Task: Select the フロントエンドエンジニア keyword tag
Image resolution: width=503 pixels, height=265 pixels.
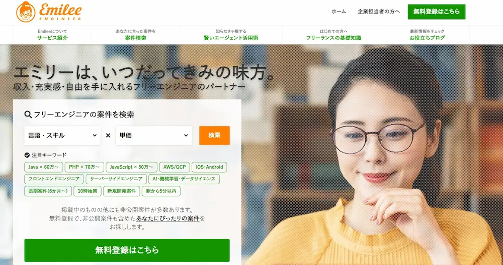Action: pyautogui.click(x=54, y=179)
